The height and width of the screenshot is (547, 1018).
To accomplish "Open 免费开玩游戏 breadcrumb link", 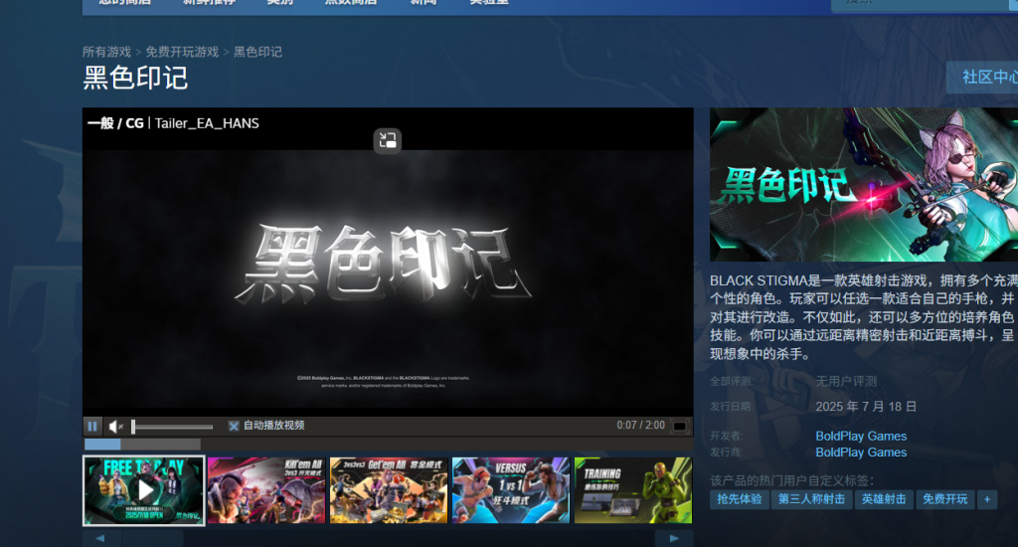I will pos(182,52).
